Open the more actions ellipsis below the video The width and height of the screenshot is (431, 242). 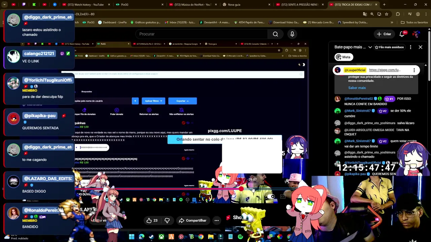[x=217, y=220]
